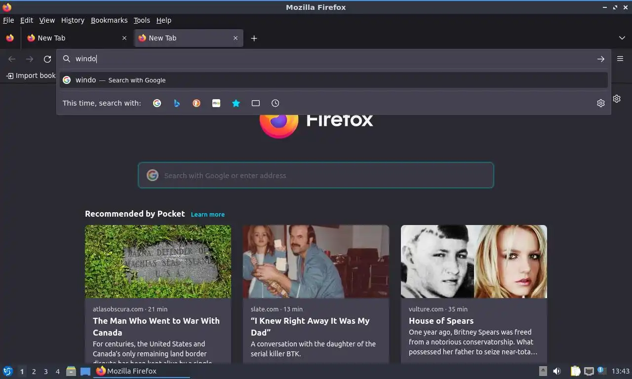Open the Help menu
This screenshot has width=632, height=379.
[163, 20]
